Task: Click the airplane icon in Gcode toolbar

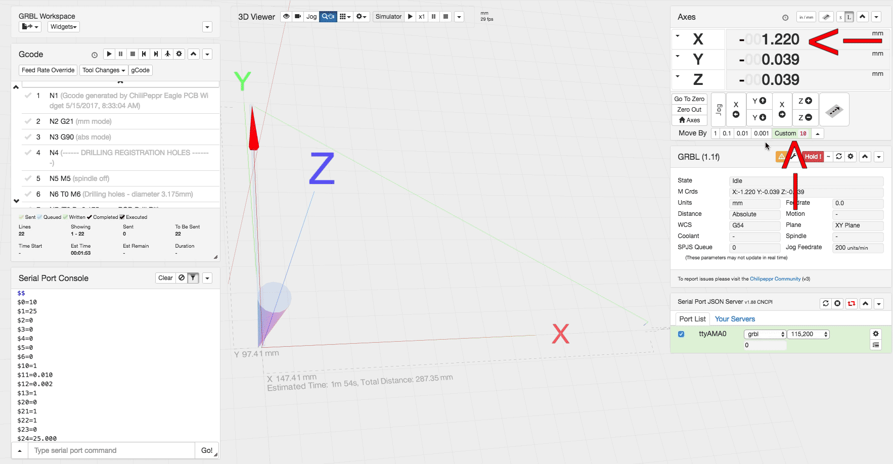Action: [x=167, y=54]
